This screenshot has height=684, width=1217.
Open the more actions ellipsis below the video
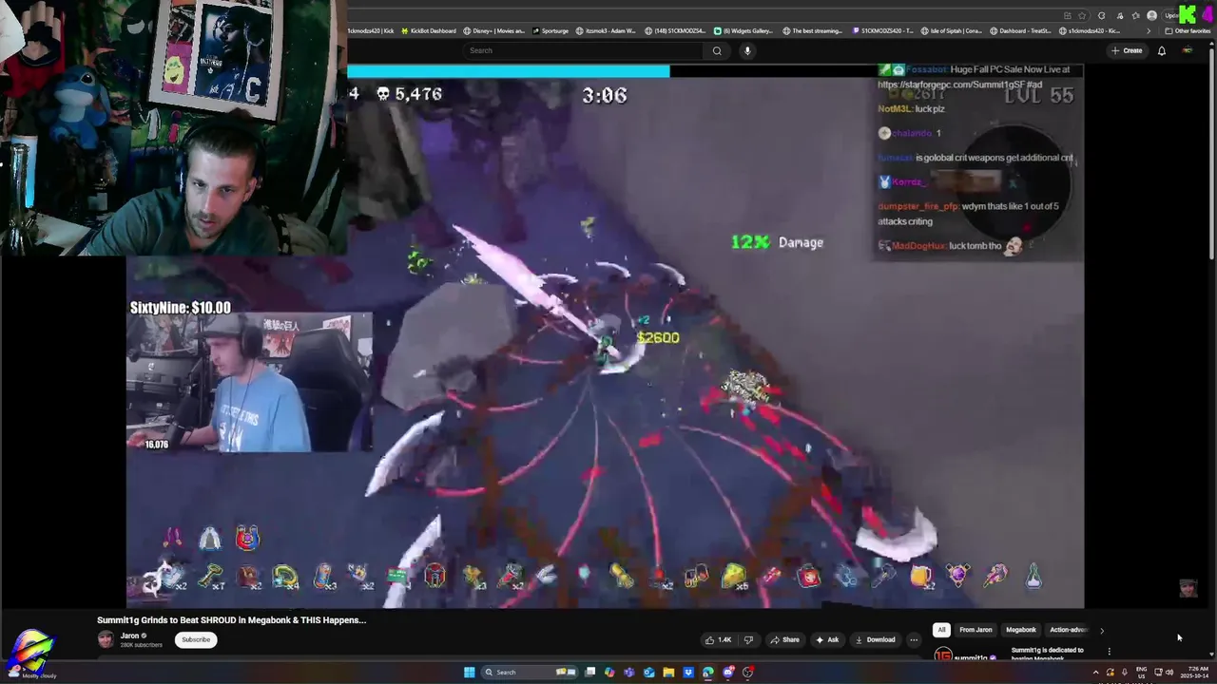click(x=914, y=639)
